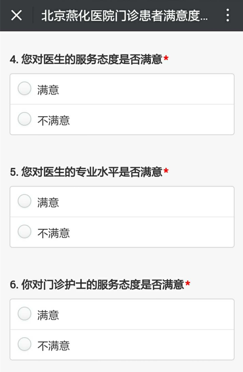Viewport: 243px width, 372px height.
Task: Click question 5 heading 您对医生的专业水平是否满意
Action: pyautogui.click(x=86, y=172)
